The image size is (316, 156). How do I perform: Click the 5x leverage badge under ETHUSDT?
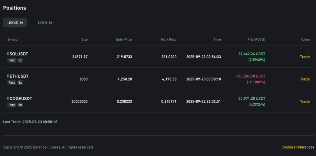20,83
